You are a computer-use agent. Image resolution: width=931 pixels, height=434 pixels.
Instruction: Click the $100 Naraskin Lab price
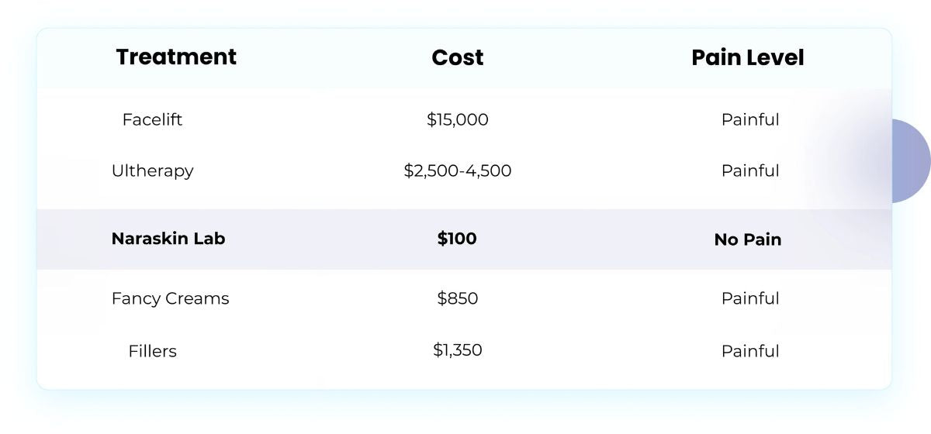[x=457, y=239]
